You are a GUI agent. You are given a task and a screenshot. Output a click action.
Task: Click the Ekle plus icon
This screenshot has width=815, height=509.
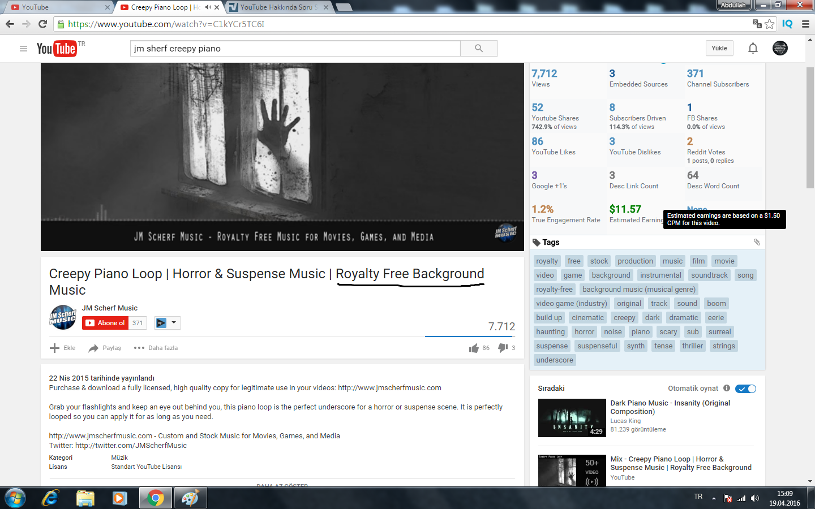tap(54, 348)
